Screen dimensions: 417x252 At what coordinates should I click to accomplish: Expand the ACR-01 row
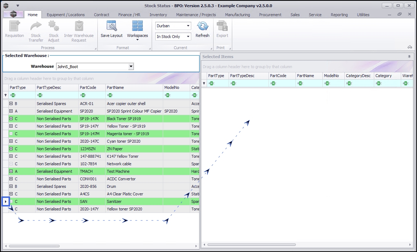(11, 104)
